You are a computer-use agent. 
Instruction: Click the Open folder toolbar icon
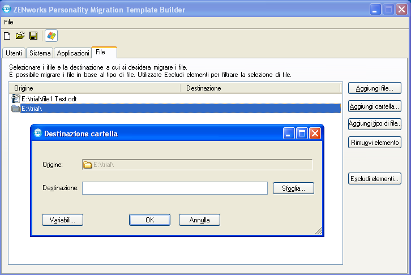[20, 36]
